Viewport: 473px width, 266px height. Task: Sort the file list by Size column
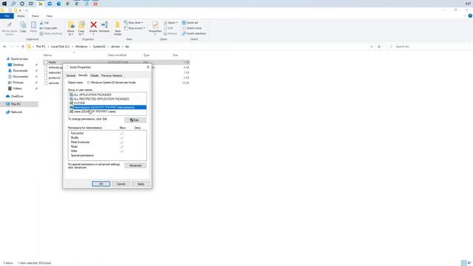point(175,55)
